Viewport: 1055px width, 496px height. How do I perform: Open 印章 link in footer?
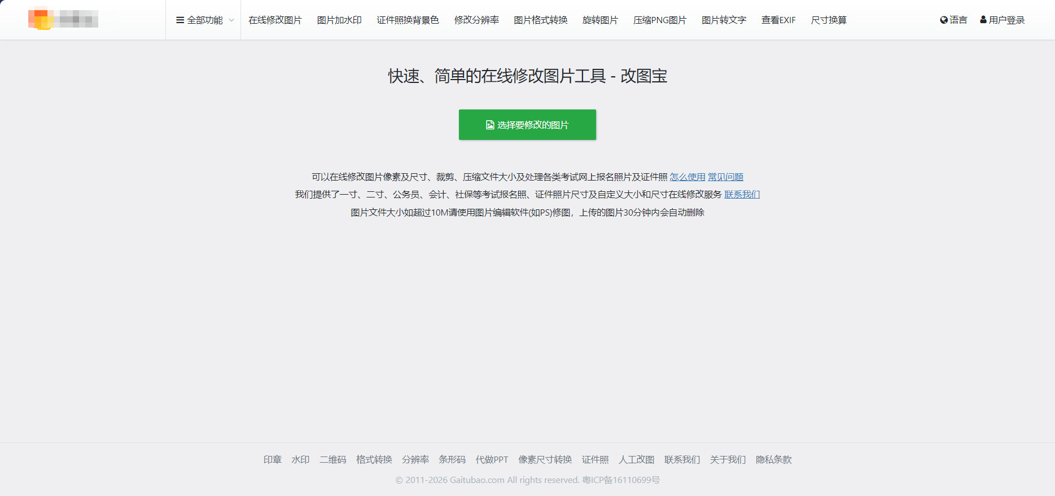click(x=273, y=460)
